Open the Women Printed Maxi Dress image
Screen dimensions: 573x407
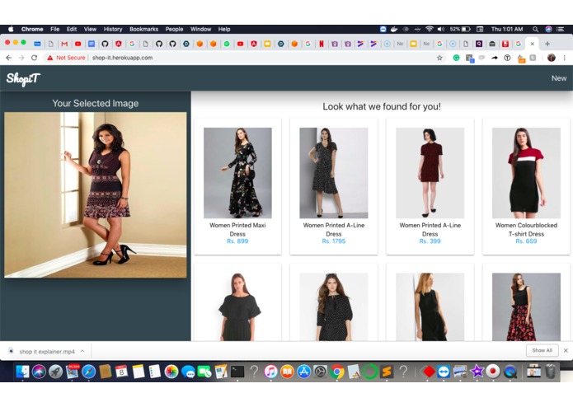[237, 173]
